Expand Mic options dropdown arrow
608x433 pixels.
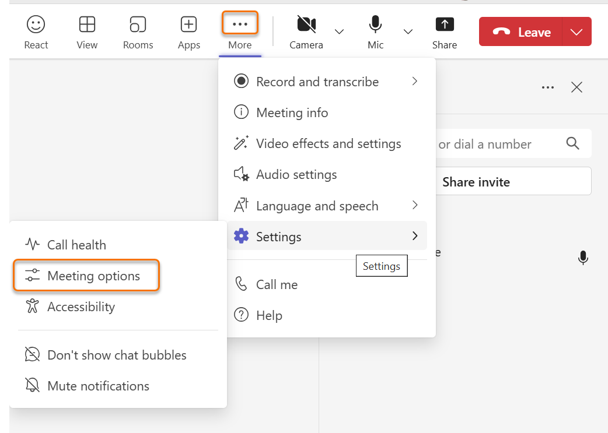[x=408, y=31]
